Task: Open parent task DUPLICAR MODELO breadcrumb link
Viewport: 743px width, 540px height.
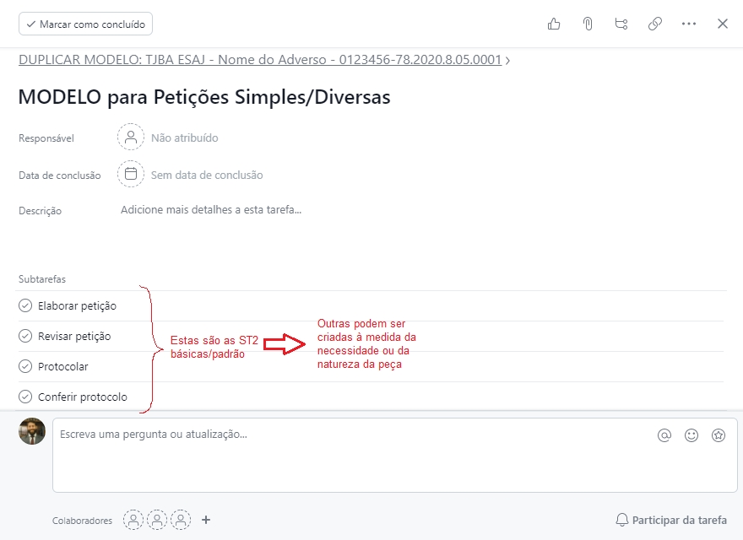Action: click(x=260, y=60)
